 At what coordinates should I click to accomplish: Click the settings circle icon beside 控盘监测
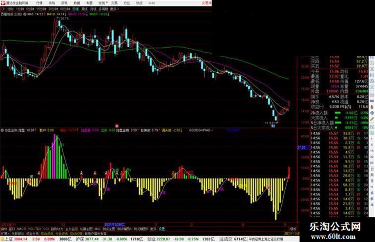[x=2, y=130]
